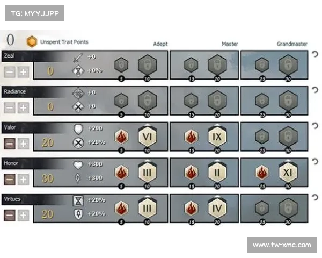Click Zeal locked large slot at 10 points
This screenshot has width=322, height=258.
point(147,65)
